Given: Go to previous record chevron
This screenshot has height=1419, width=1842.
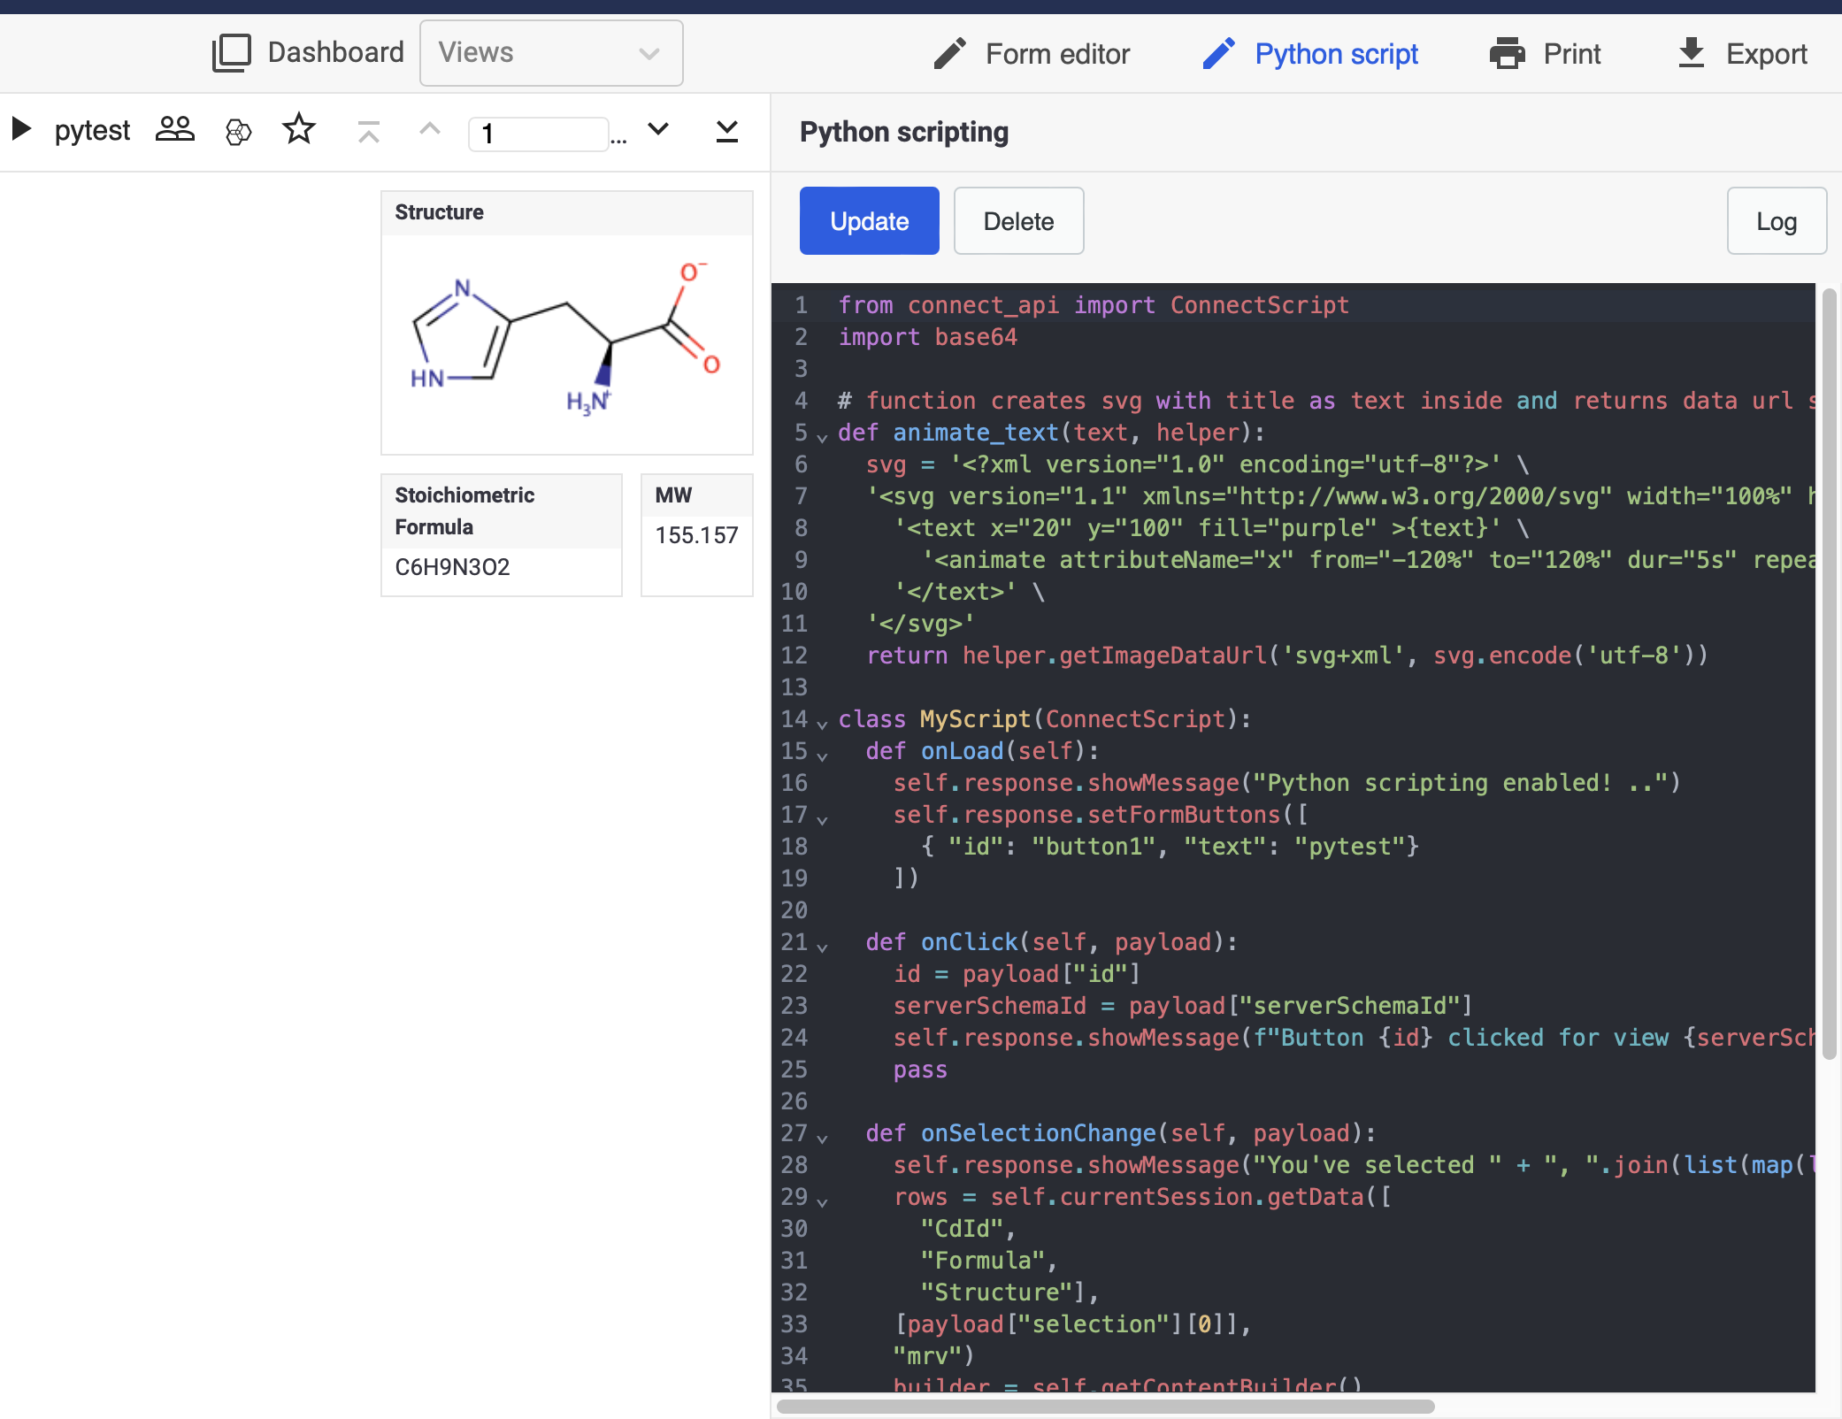Looking at the screenshot, I should tap(430, 130).
